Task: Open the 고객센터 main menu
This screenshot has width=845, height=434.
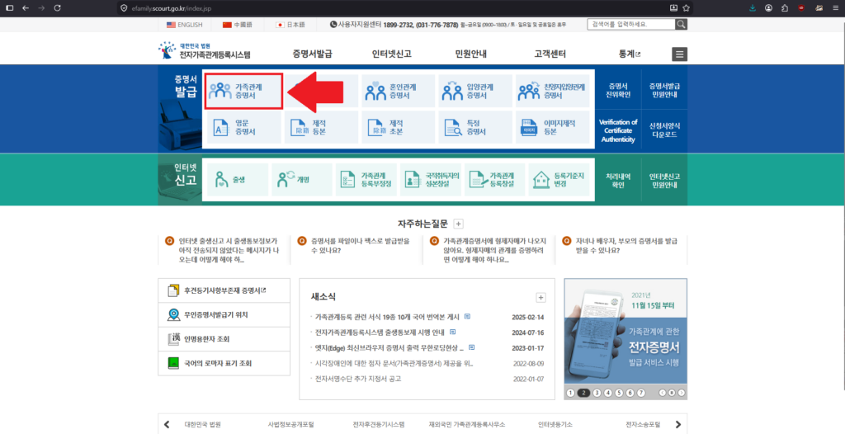Action: pyautogui.click(x=550, y=54)
